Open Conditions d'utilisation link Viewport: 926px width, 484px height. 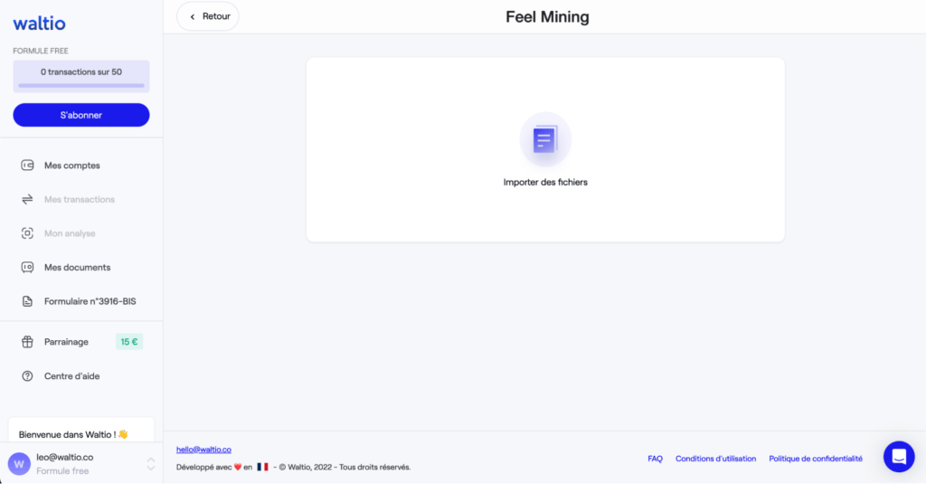[716, 459]
